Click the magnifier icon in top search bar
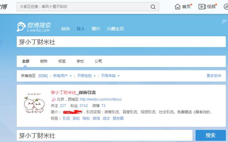 153,7
